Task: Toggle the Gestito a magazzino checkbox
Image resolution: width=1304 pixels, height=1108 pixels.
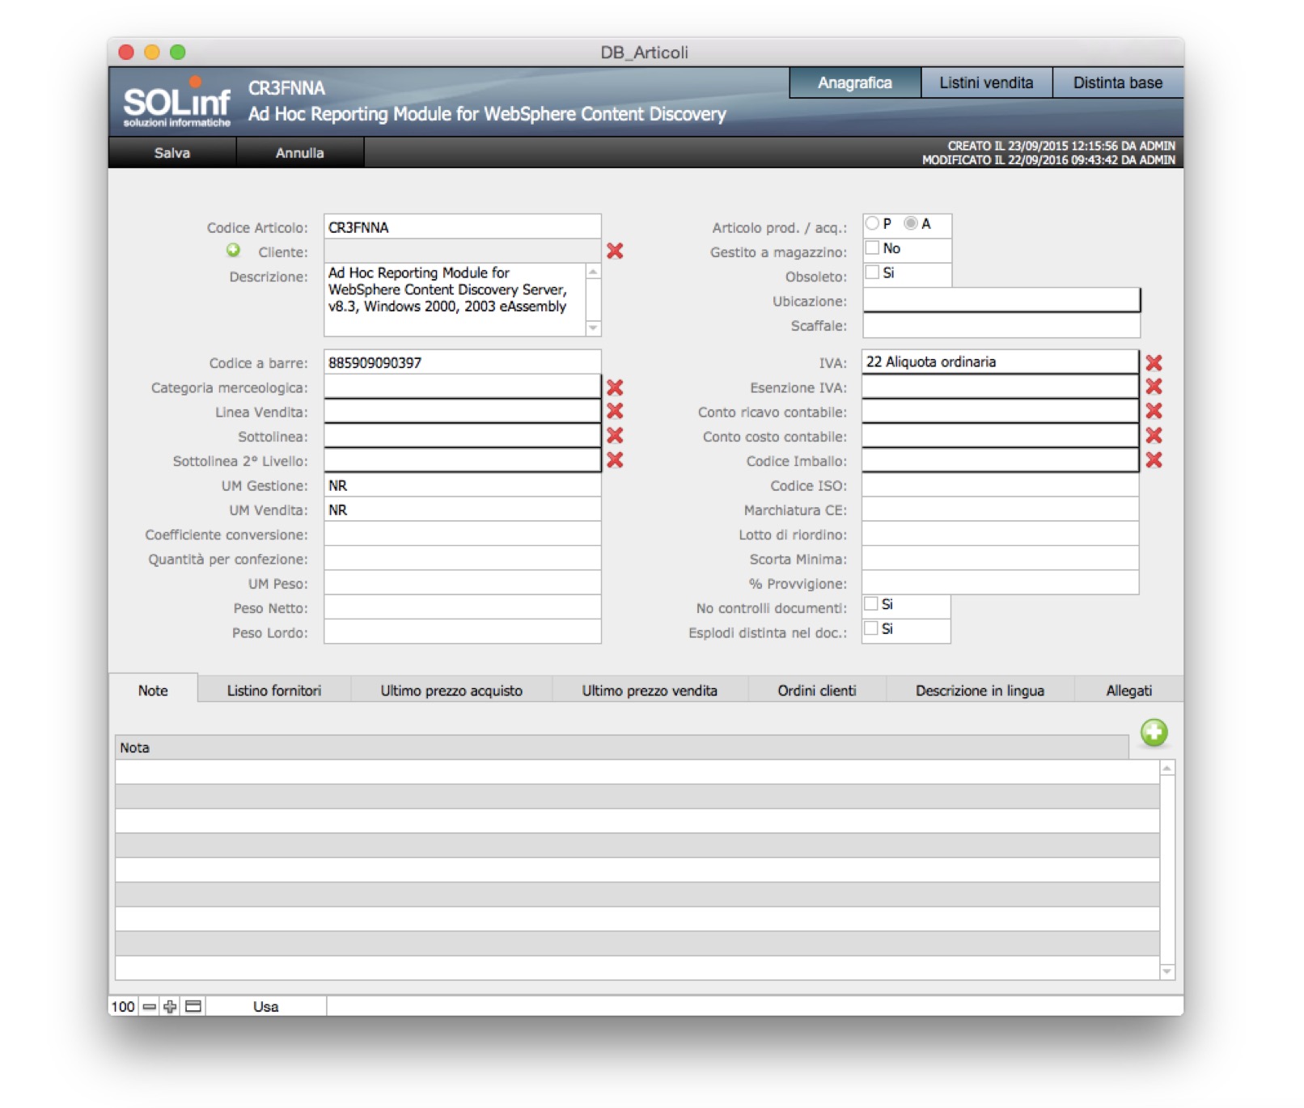Action: [872, 247]
